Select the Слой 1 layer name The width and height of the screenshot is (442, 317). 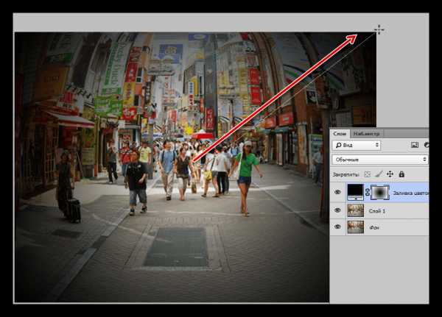click(x=377, y=211)
